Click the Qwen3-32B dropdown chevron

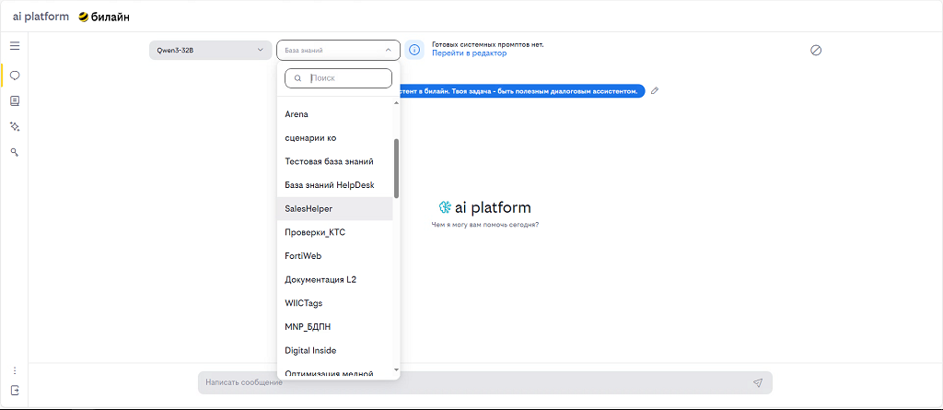click(261, 50)
